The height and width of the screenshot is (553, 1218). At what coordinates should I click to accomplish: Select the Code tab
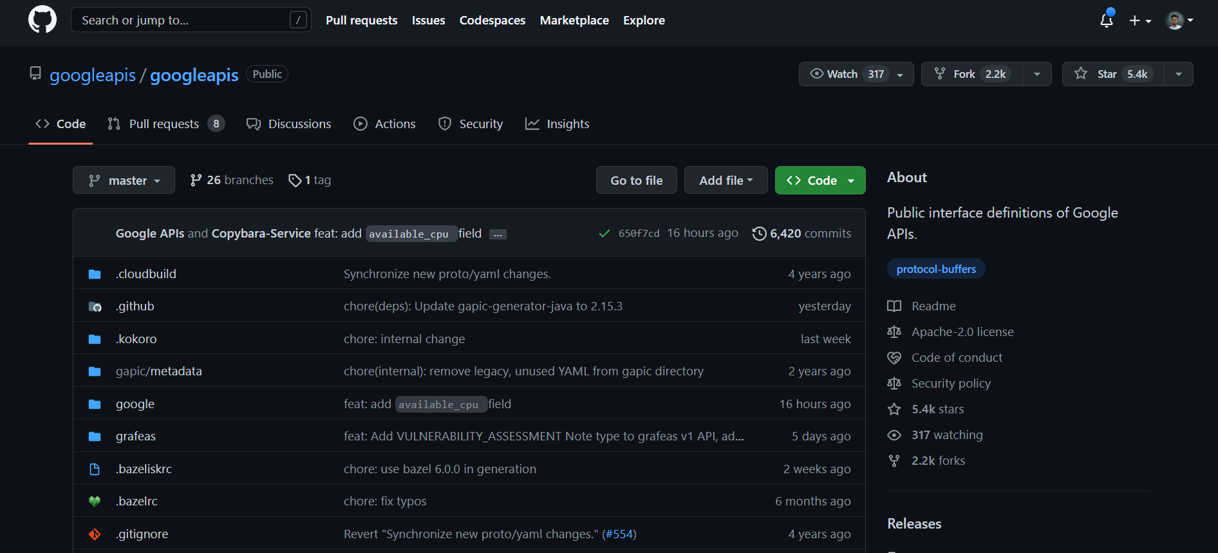click(x=61, y=124)
